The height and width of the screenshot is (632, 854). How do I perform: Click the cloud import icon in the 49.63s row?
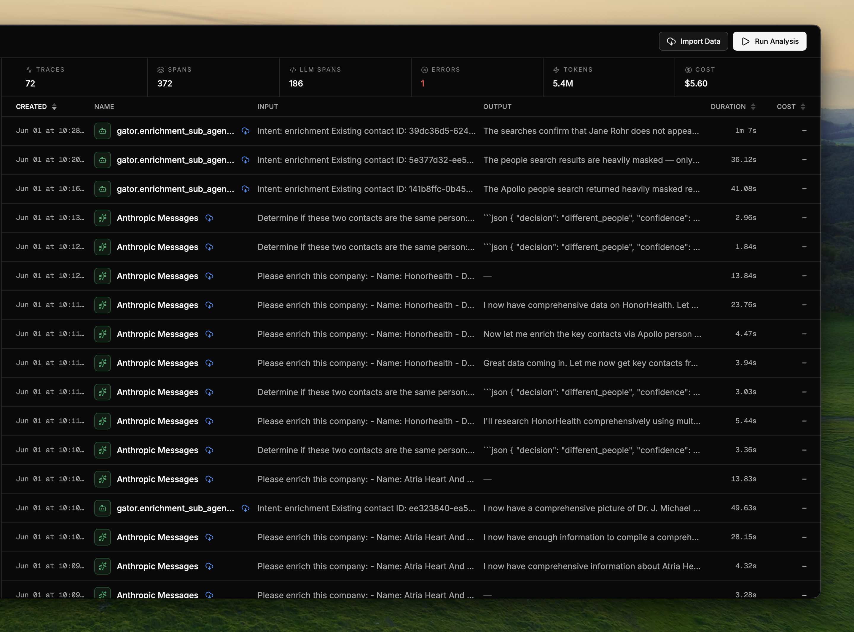pyautogui.click(x=246, y=508)
